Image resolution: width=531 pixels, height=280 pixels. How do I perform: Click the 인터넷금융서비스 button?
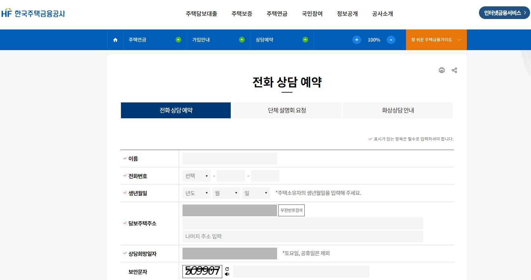[504, 13]
